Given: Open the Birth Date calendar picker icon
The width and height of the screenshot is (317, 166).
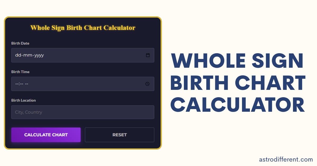Looking at the screenshot, I should point(148,55).
